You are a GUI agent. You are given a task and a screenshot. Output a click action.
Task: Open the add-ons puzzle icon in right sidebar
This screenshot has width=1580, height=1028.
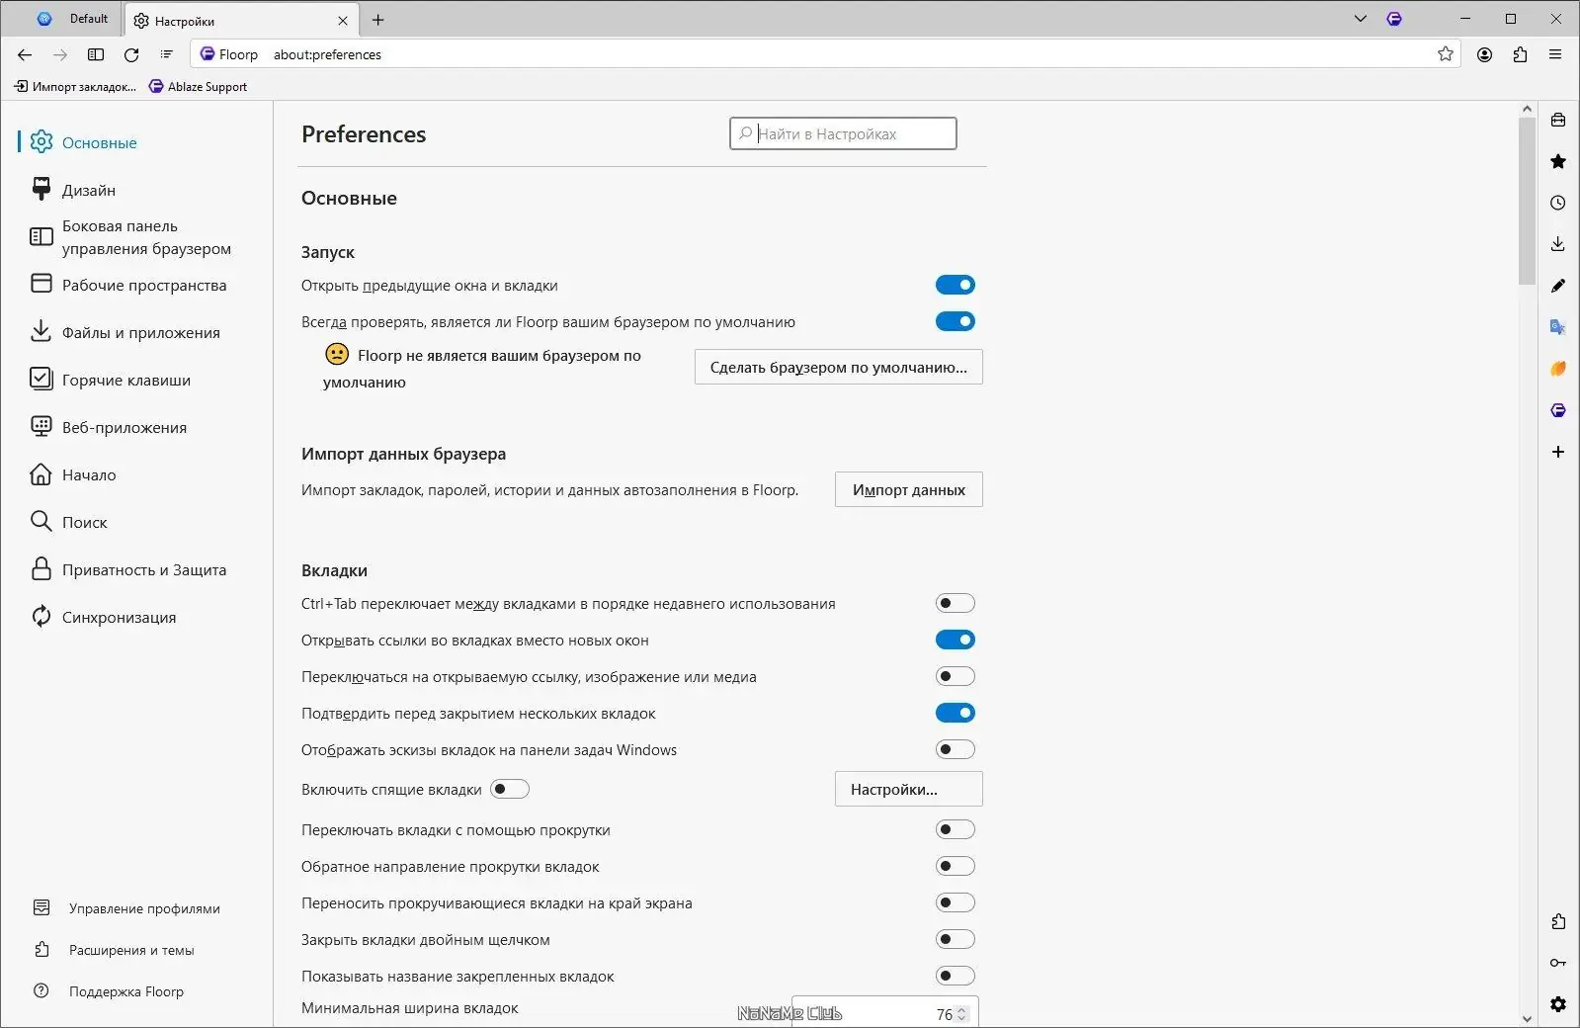[1558, 921]
